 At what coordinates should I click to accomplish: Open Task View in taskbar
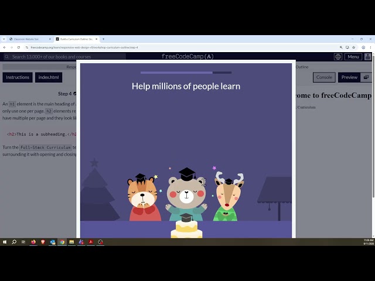(23, 242)
